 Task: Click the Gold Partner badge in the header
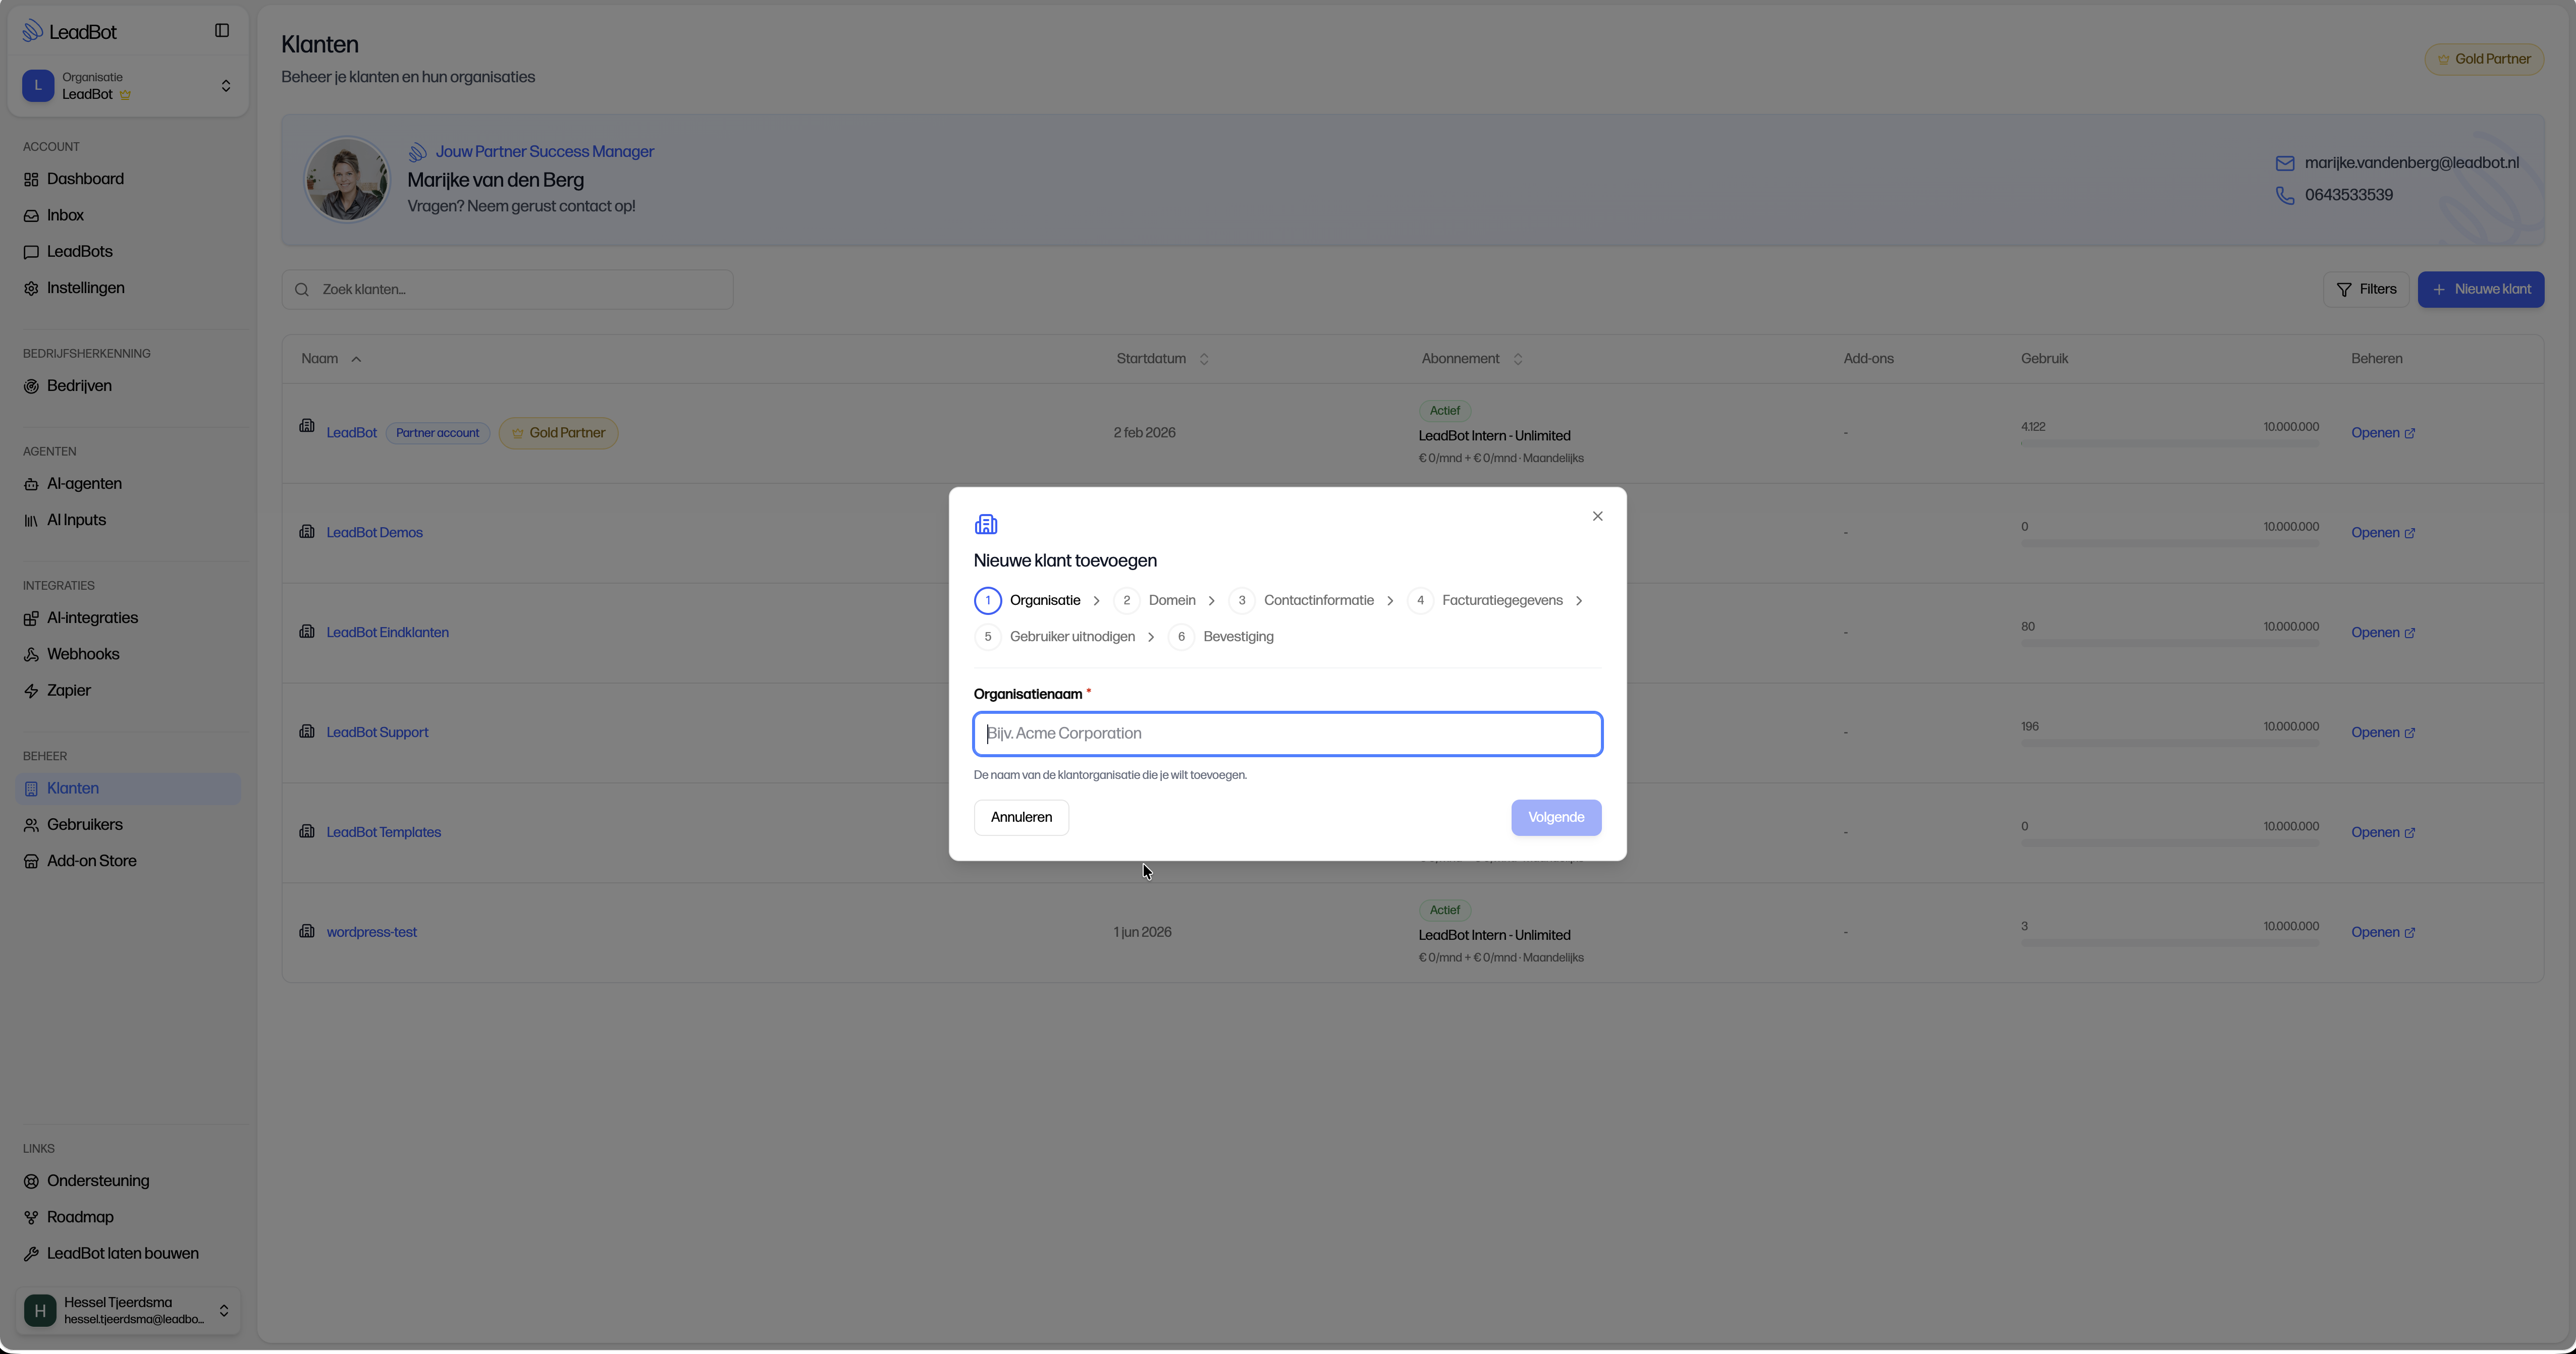click(2484, 59)
